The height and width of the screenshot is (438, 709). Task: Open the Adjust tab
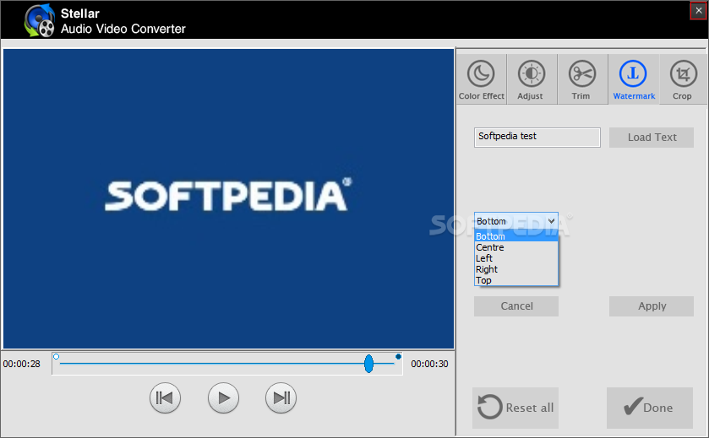click(x=532, y=79)
